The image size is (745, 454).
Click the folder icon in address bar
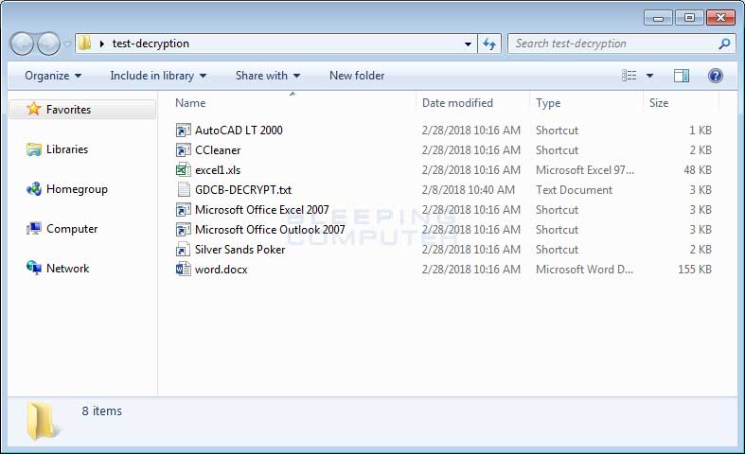click(x=84, y=44)
